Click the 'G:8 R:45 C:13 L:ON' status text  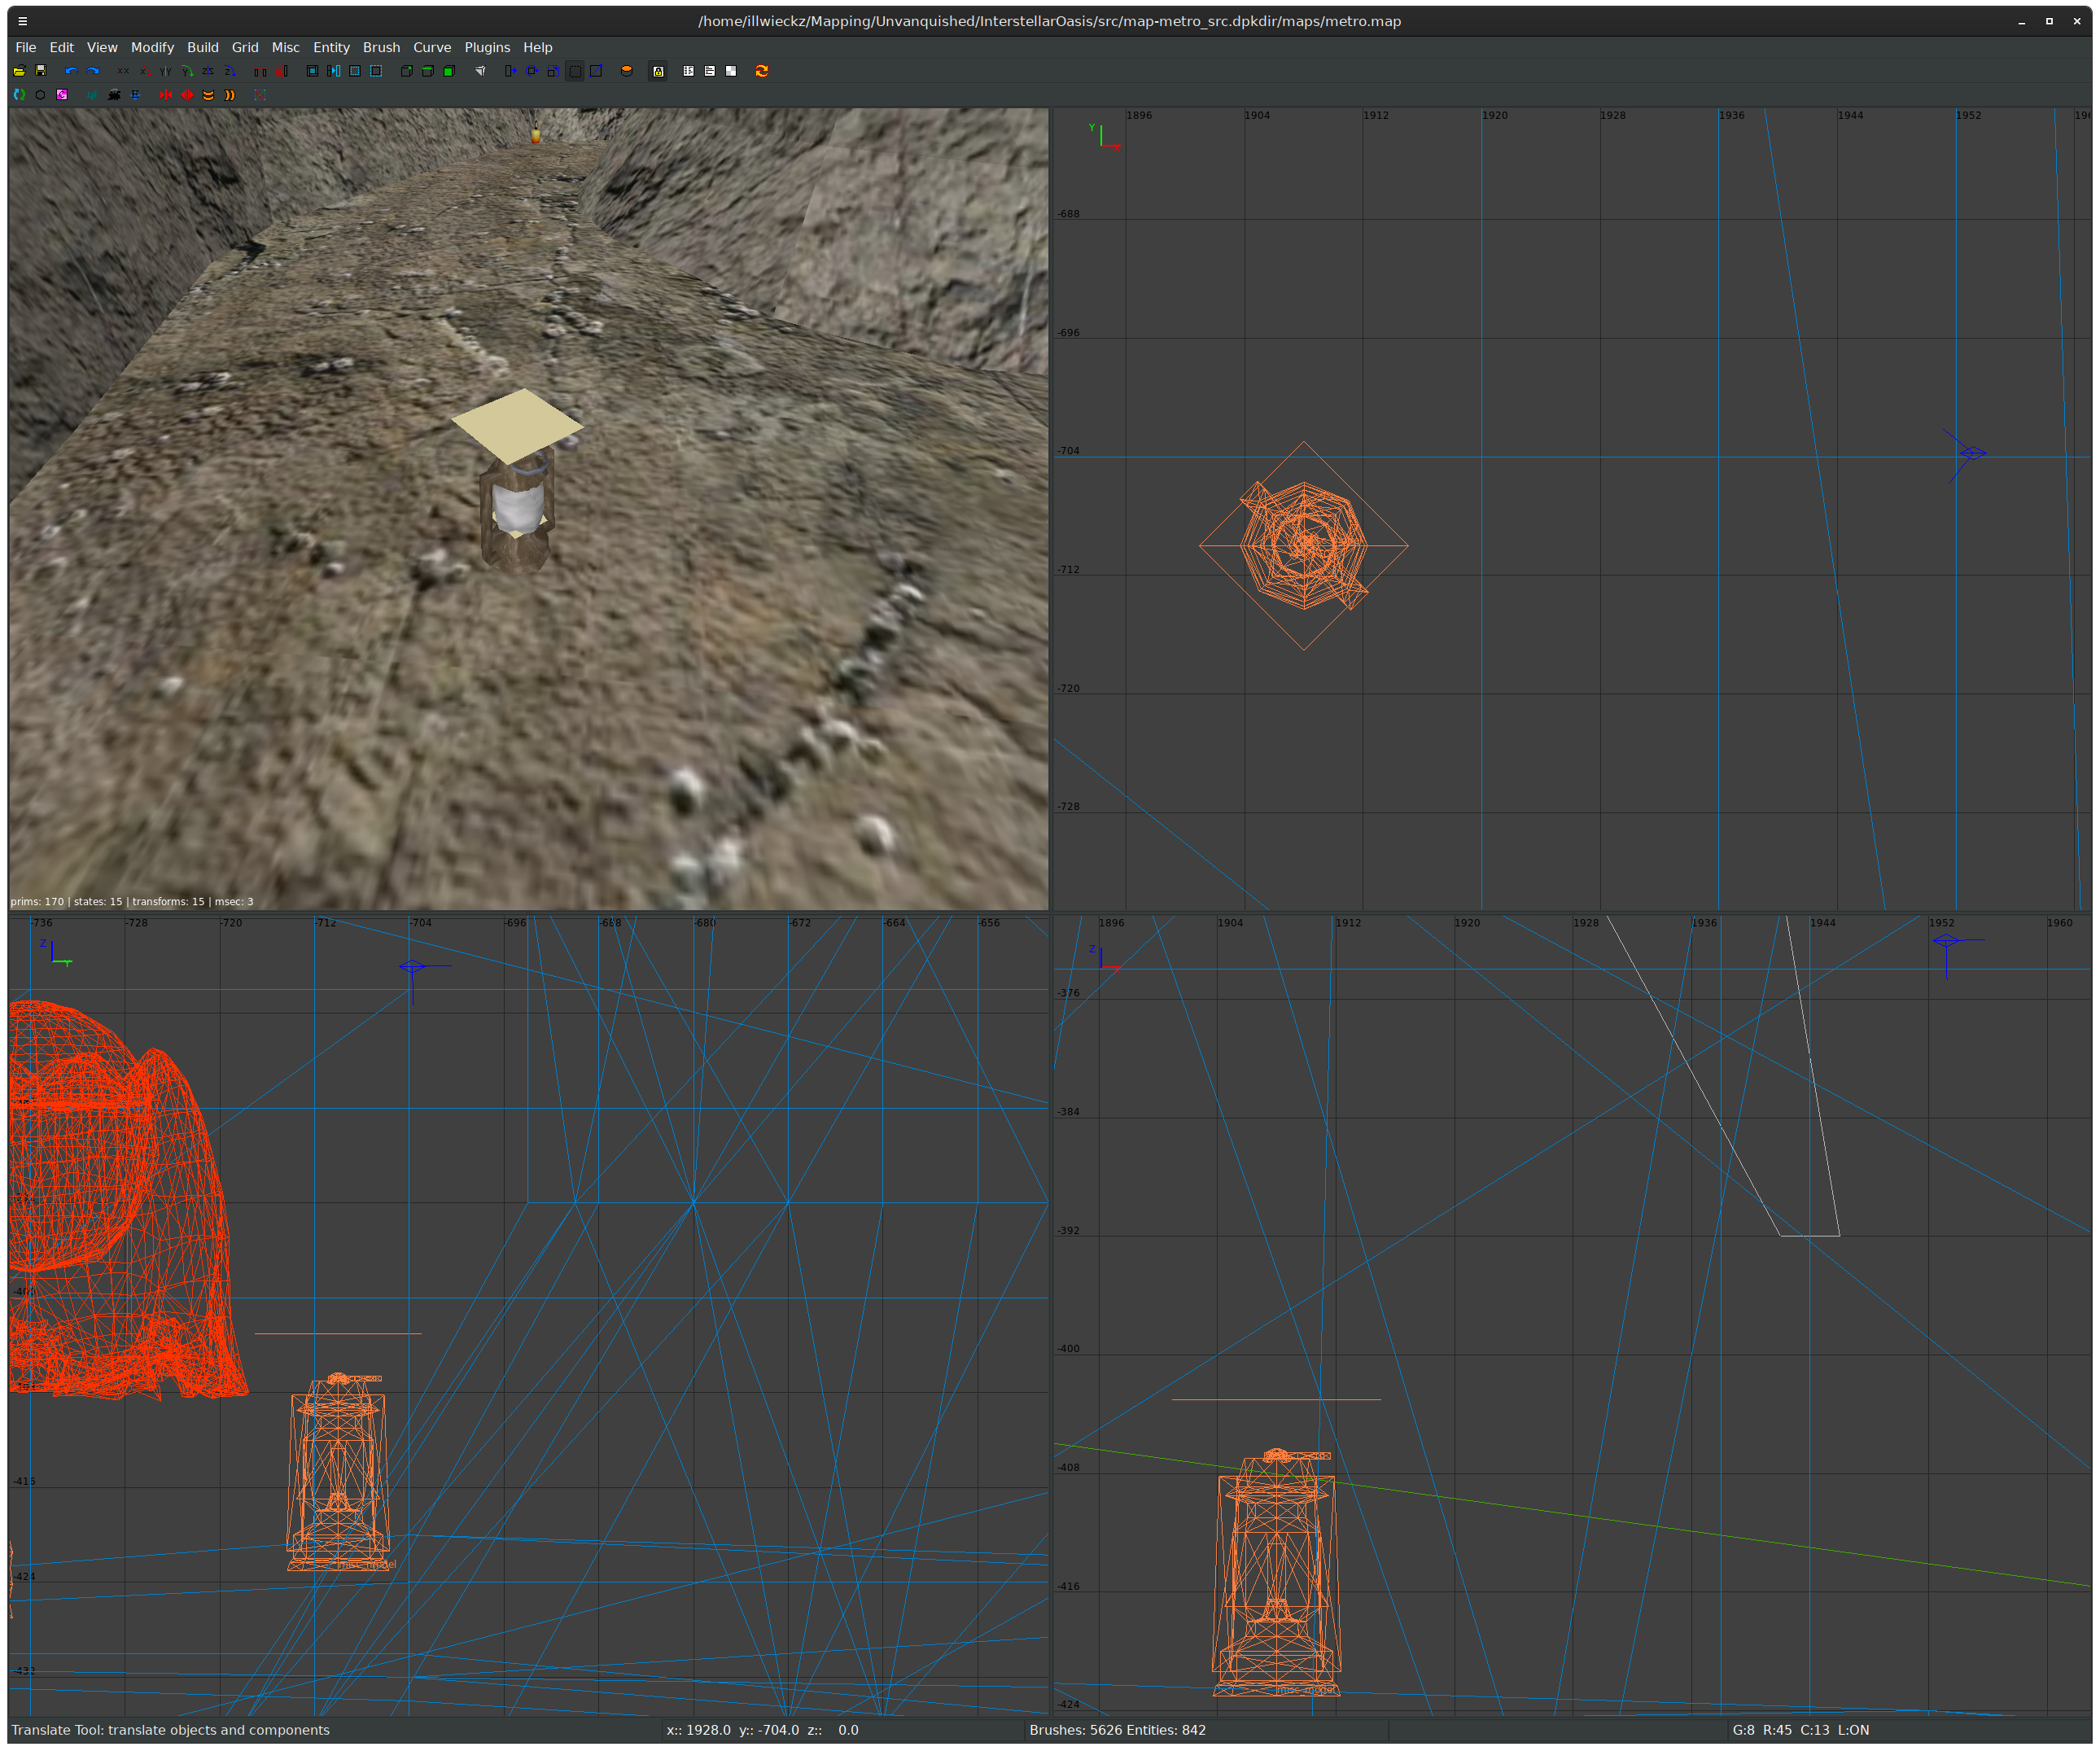tap(1800, 1730)
